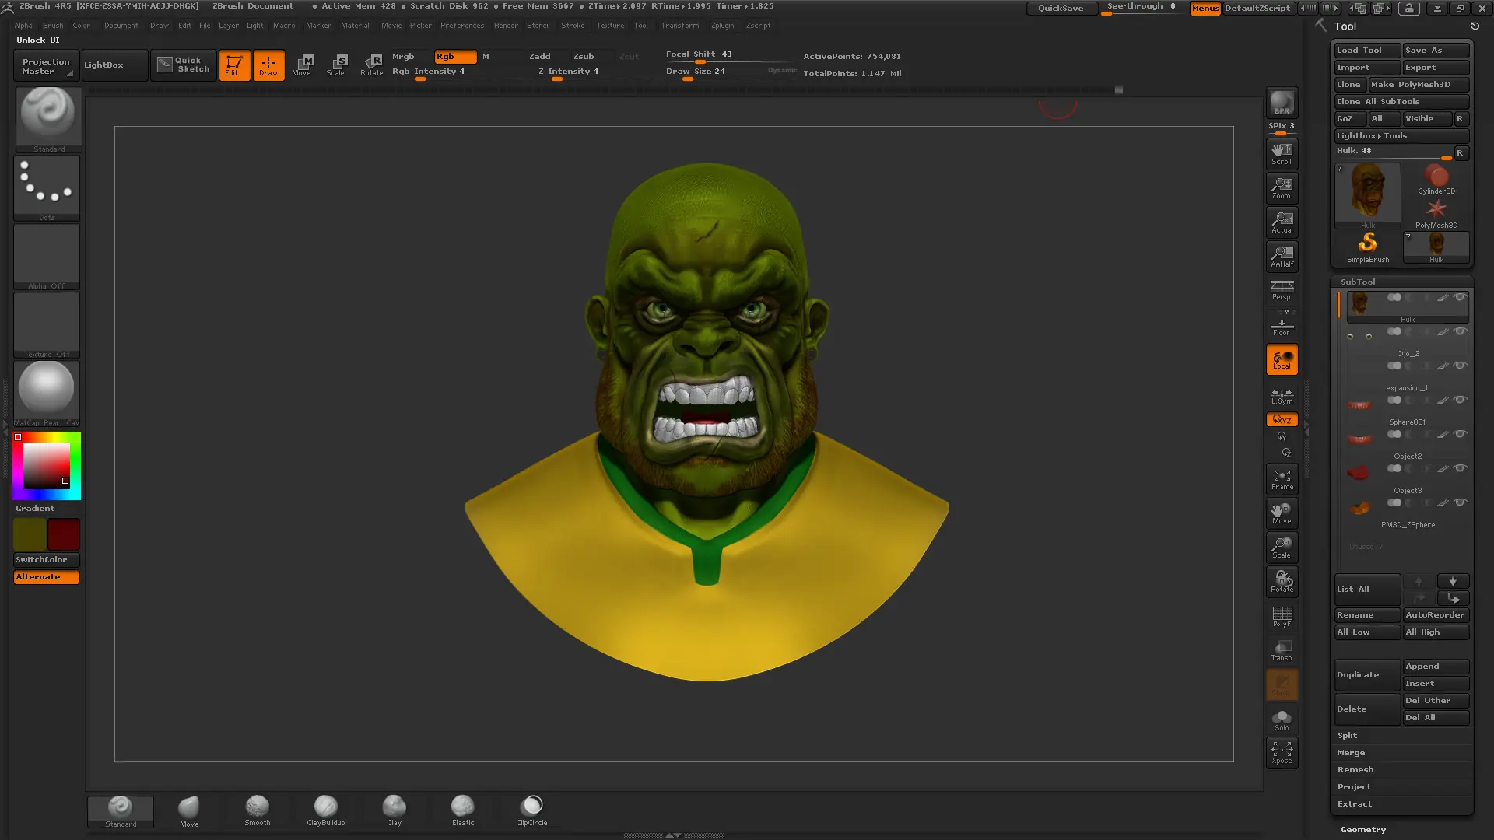This screenshot has width=1494, height=840.
Task: Select the ClipCircle brush
Action: pyautogui.click(x=531, y=810)
